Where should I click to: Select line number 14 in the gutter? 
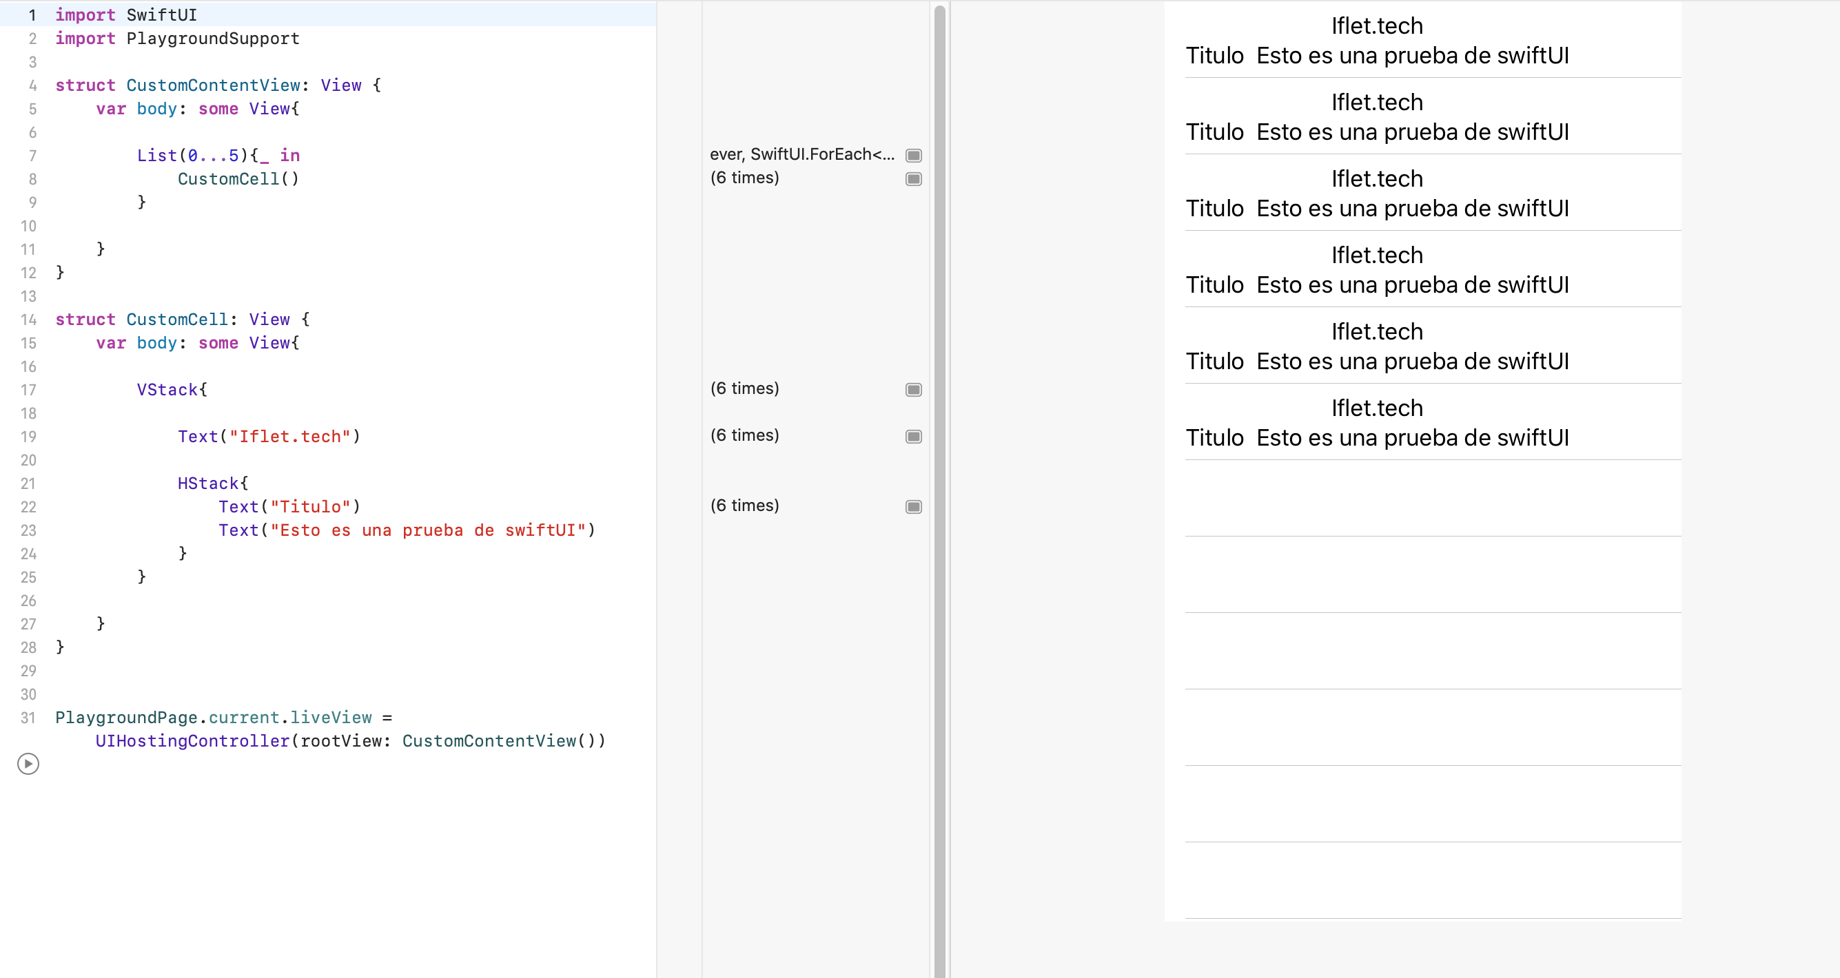(x=28, y=320)
